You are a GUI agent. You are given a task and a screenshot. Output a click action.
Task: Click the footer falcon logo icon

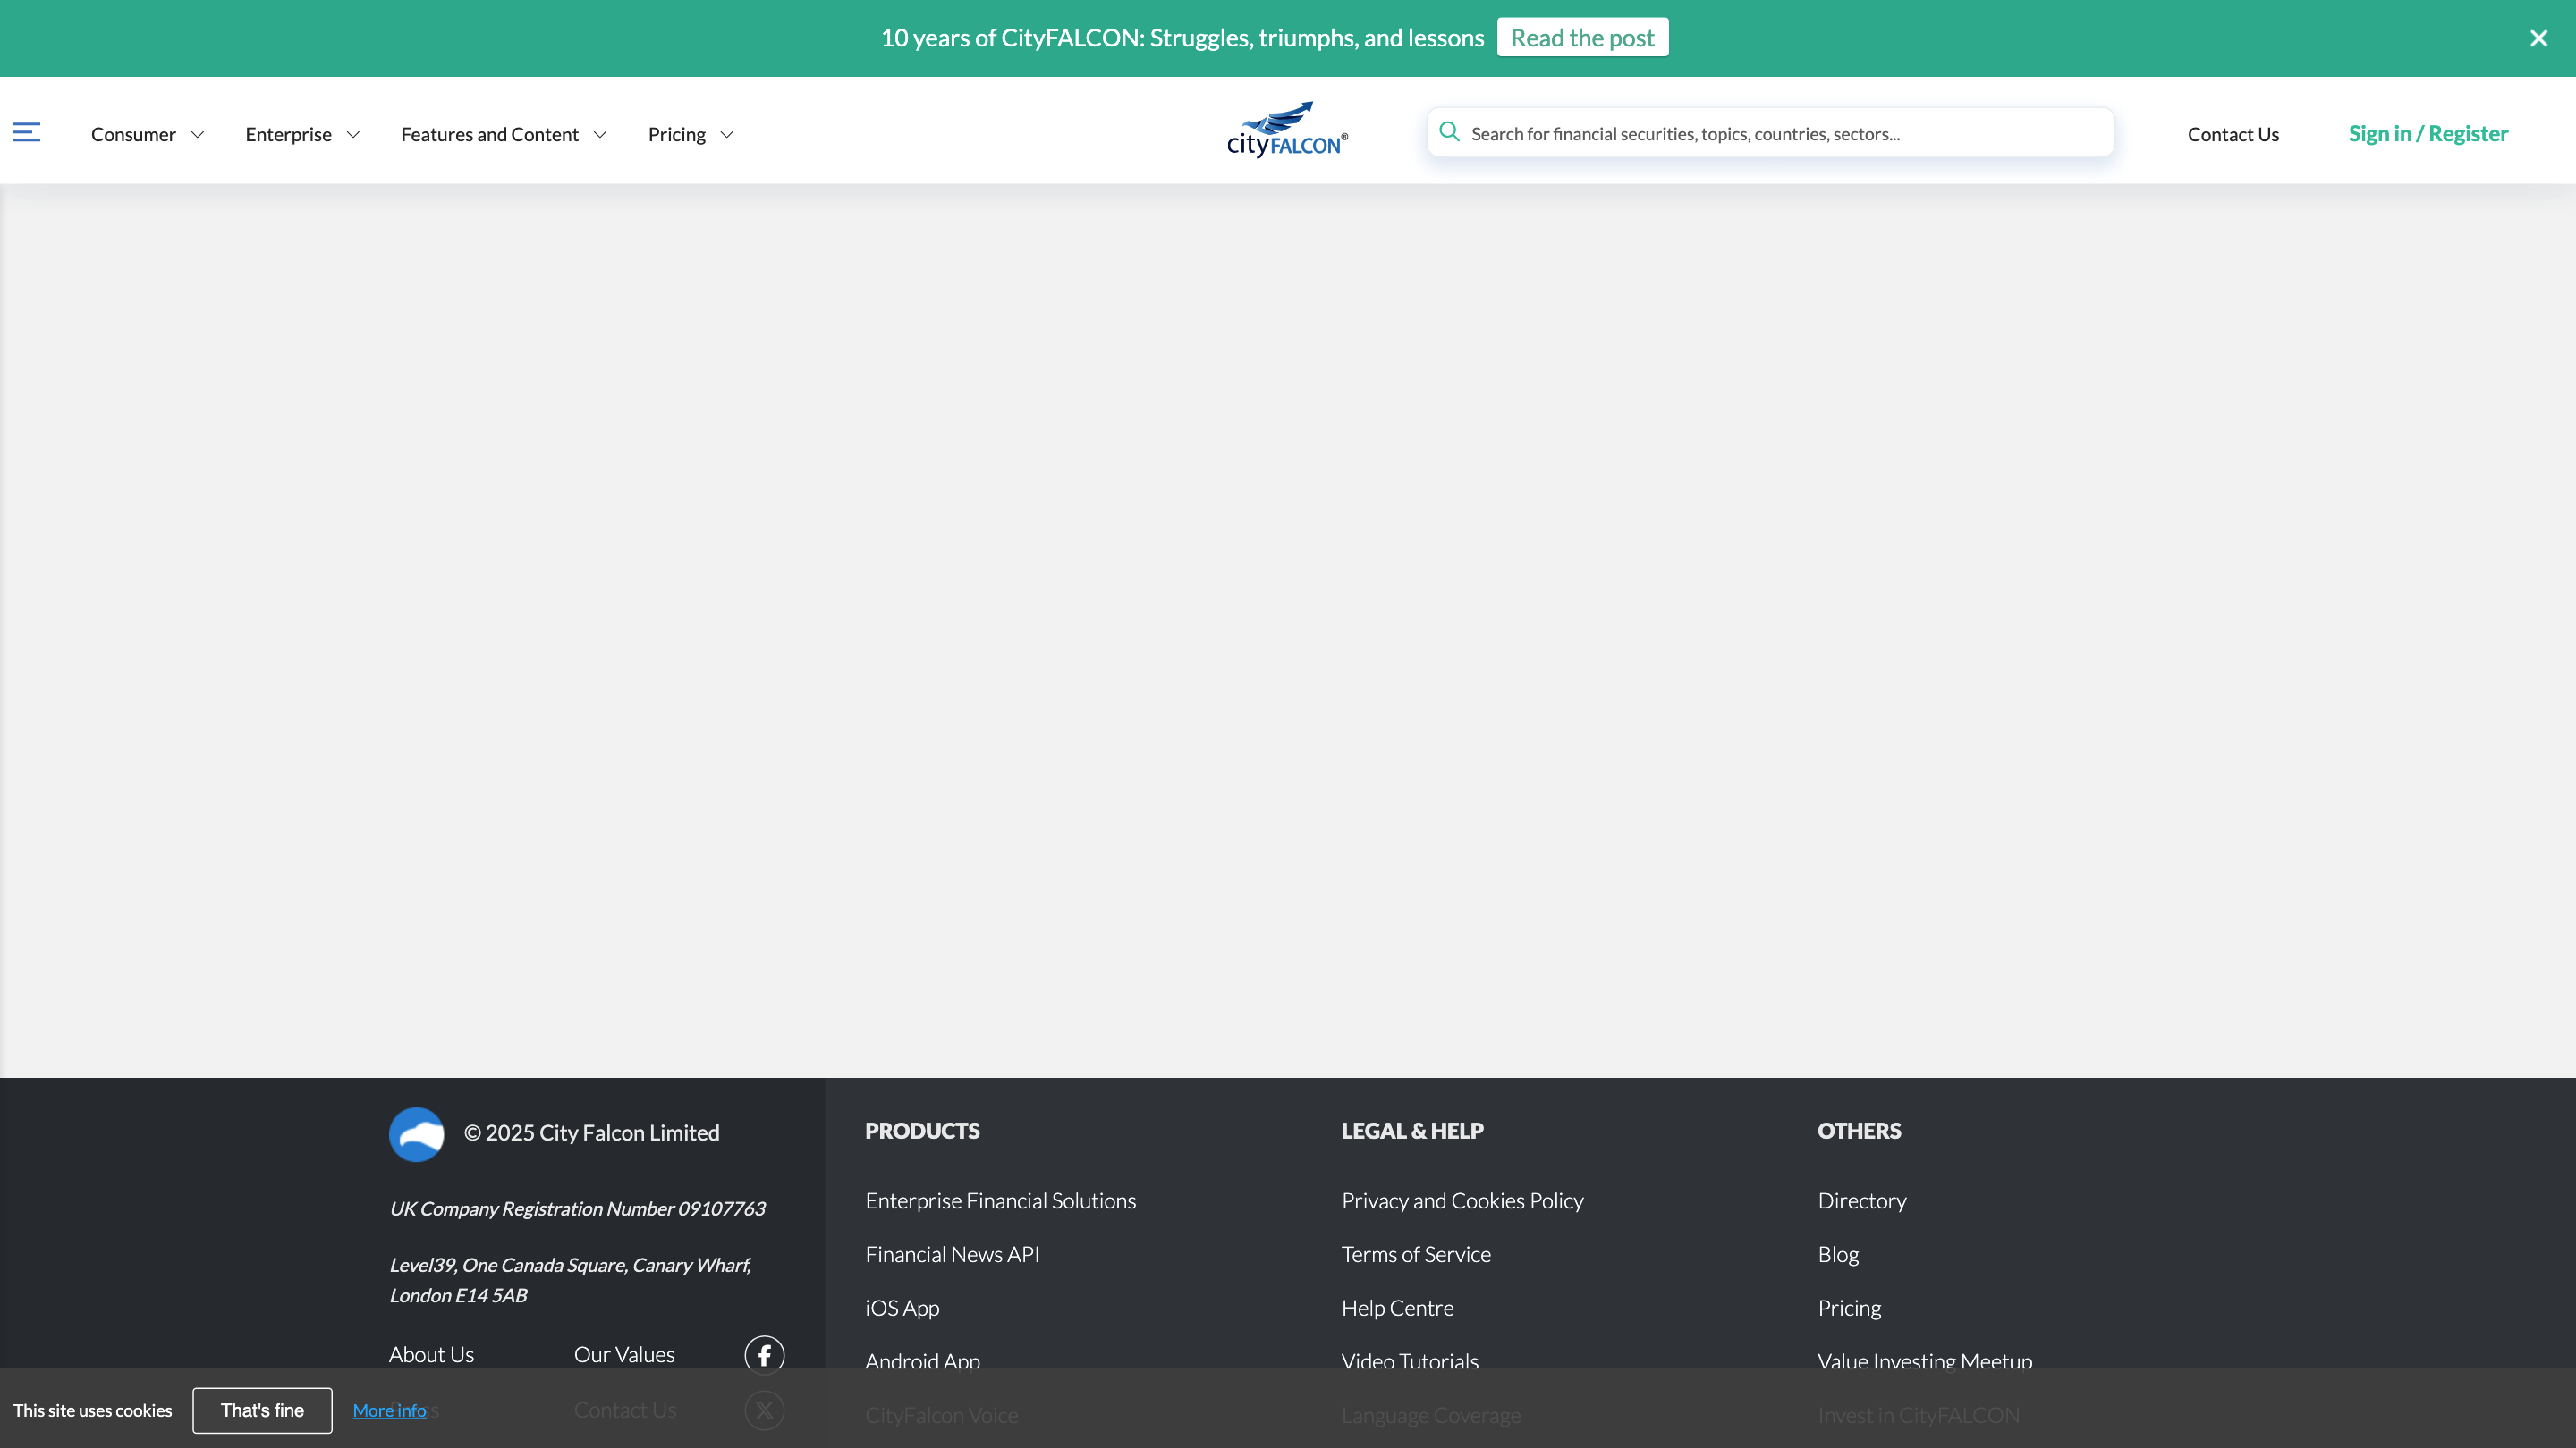point(416,1133)
